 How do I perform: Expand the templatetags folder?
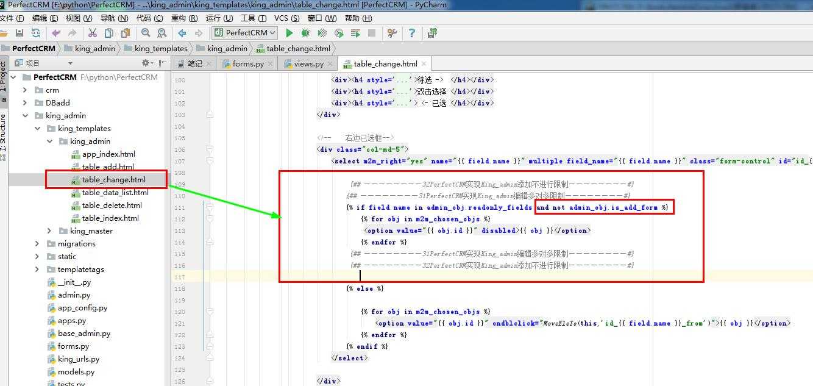[x=37, y=270]
